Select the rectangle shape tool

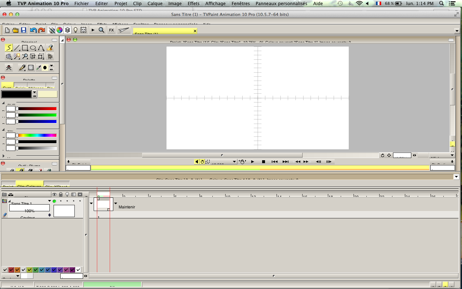pyautogui.click(x=25, y=48)
